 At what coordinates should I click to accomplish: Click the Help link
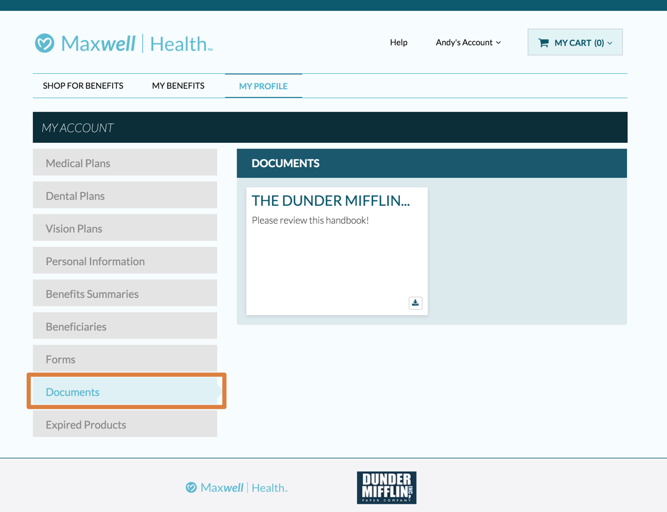tap(399, 42)
